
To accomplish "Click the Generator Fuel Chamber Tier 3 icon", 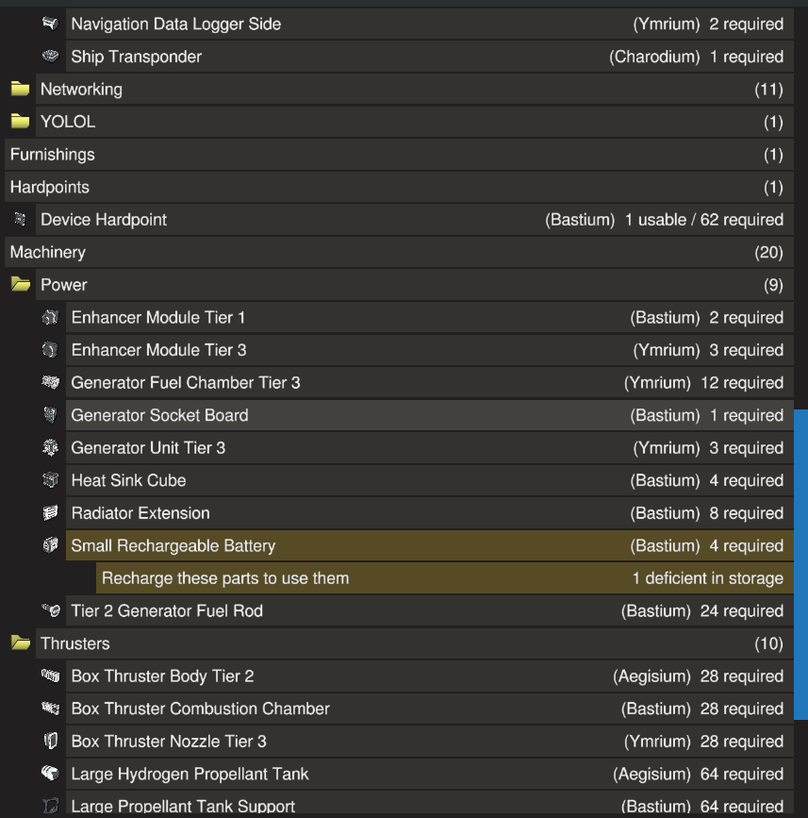I will point(51,383).
